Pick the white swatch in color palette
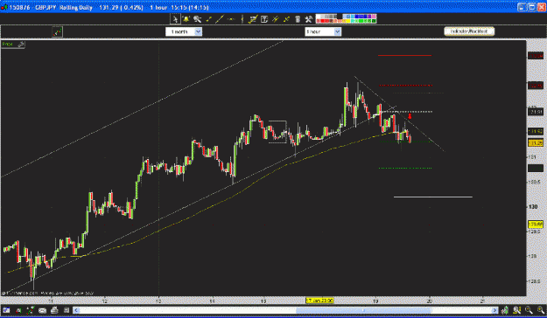This screenshot has width=547, height=318. coord(319,17)
